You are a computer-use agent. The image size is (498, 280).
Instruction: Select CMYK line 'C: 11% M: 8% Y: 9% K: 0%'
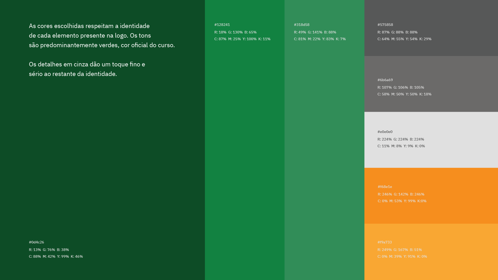[x=401, y=146]
